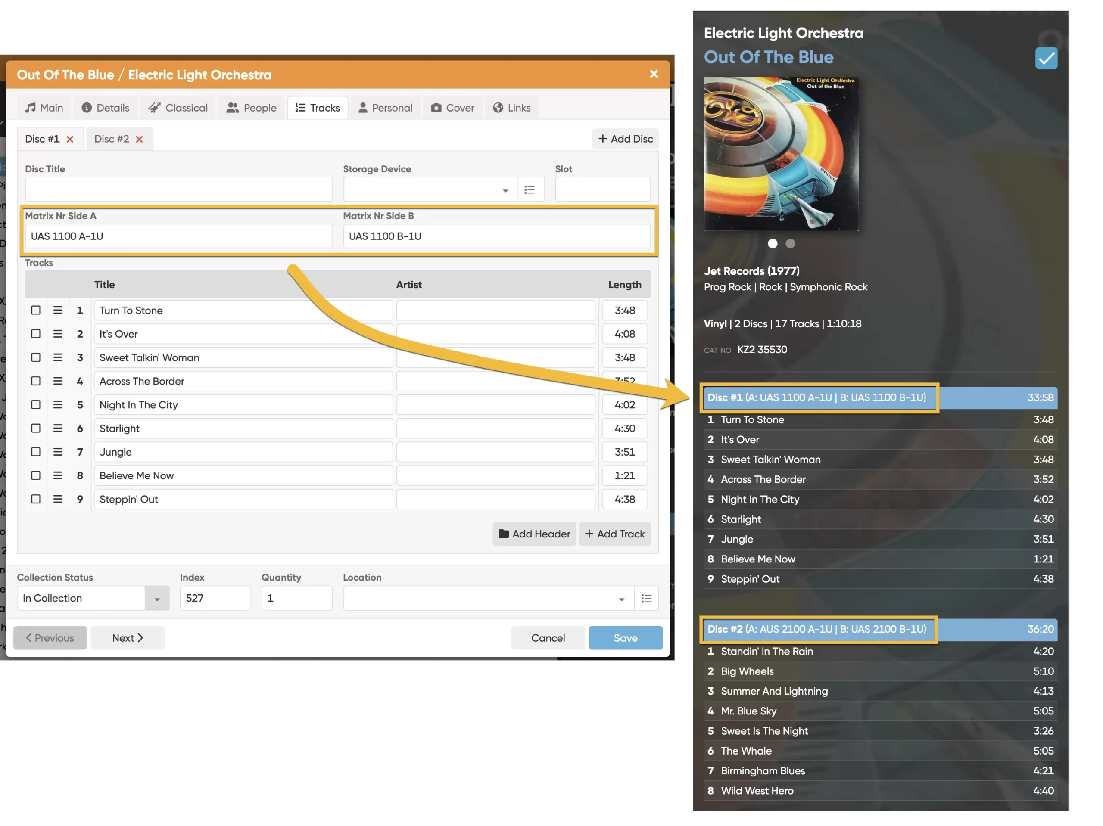Open the Classical tab
The width and height of the screenshot is (1103, 826).
pyautogui.click(x=178, y=108)
